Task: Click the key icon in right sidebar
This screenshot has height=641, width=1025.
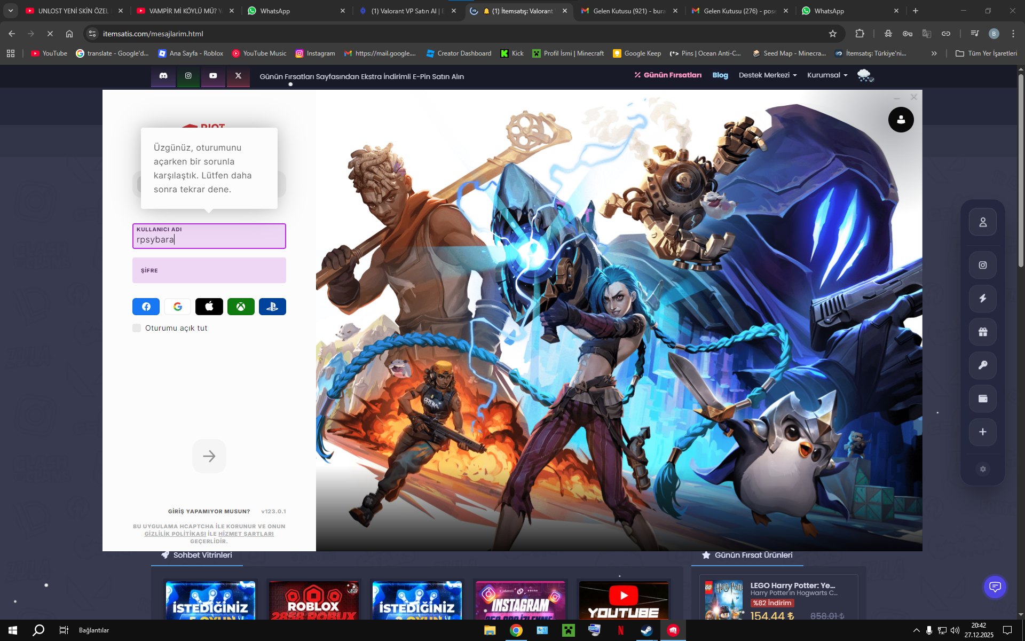Action: tap(983, 365)
